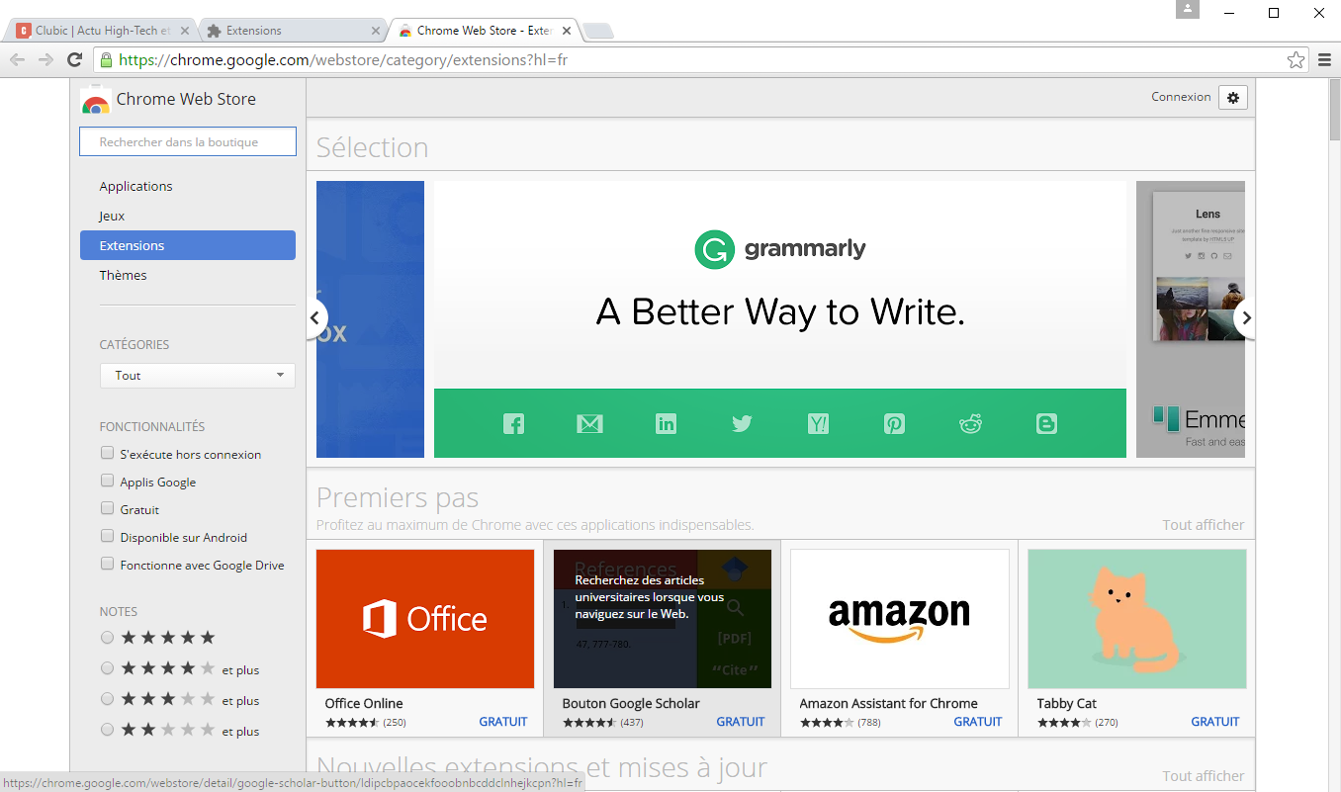Open the Tout categories dropdown
1341x792 pixels.
197,375
